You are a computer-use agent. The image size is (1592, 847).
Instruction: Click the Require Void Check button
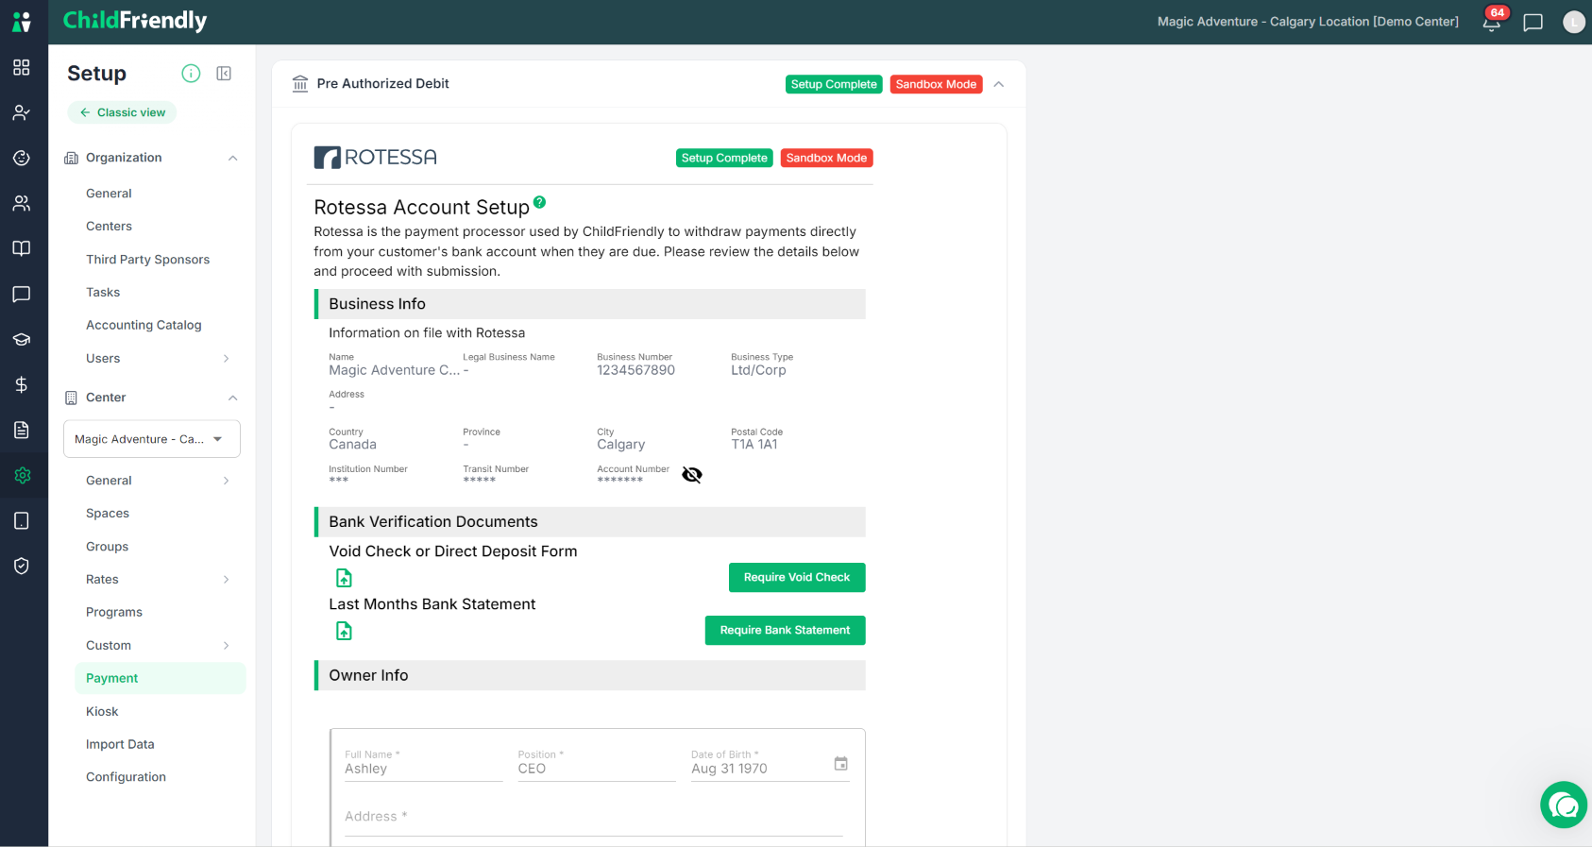[797, 577]
